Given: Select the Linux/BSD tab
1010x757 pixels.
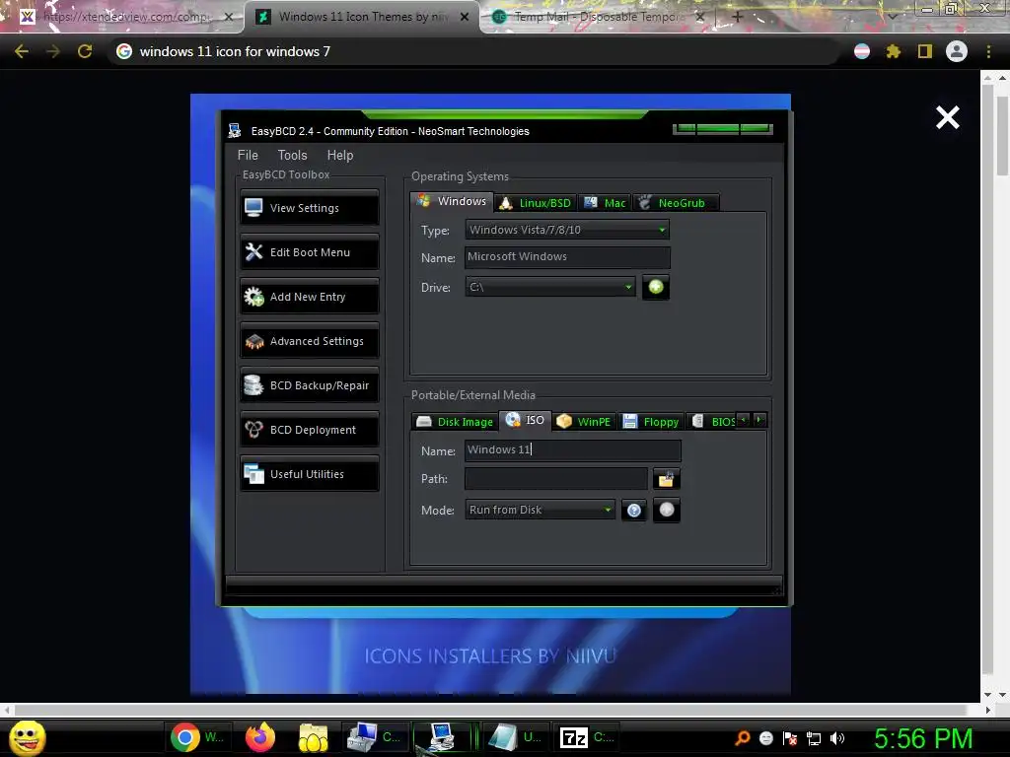Looking at the screenshot, I should (x=536, y=203).
